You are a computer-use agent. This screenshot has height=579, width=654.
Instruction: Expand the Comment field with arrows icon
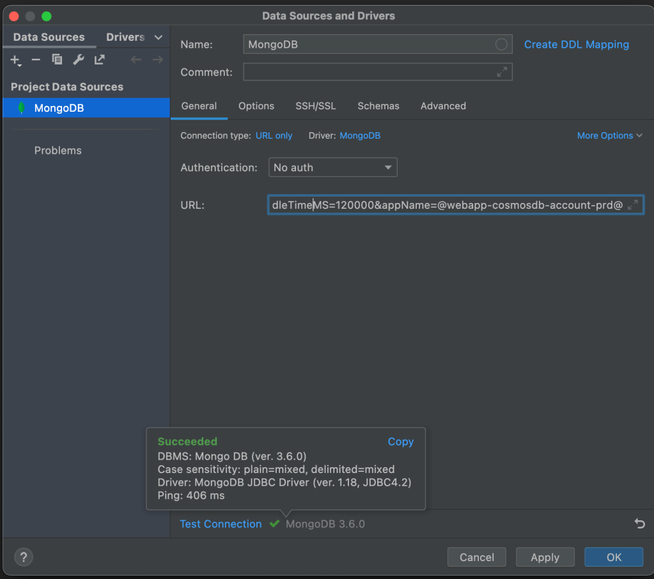(x=502, y=72)
